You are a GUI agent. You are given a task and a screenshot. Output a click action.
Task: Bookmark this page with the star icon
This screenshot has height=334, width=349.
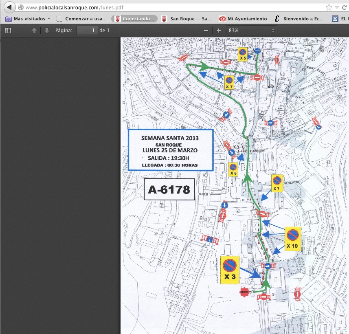coord(329,8)
